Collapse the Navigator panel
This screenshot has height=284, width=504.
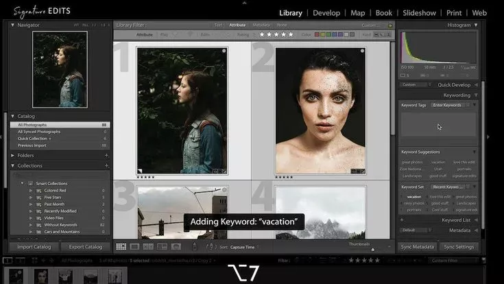coord(12,25)
